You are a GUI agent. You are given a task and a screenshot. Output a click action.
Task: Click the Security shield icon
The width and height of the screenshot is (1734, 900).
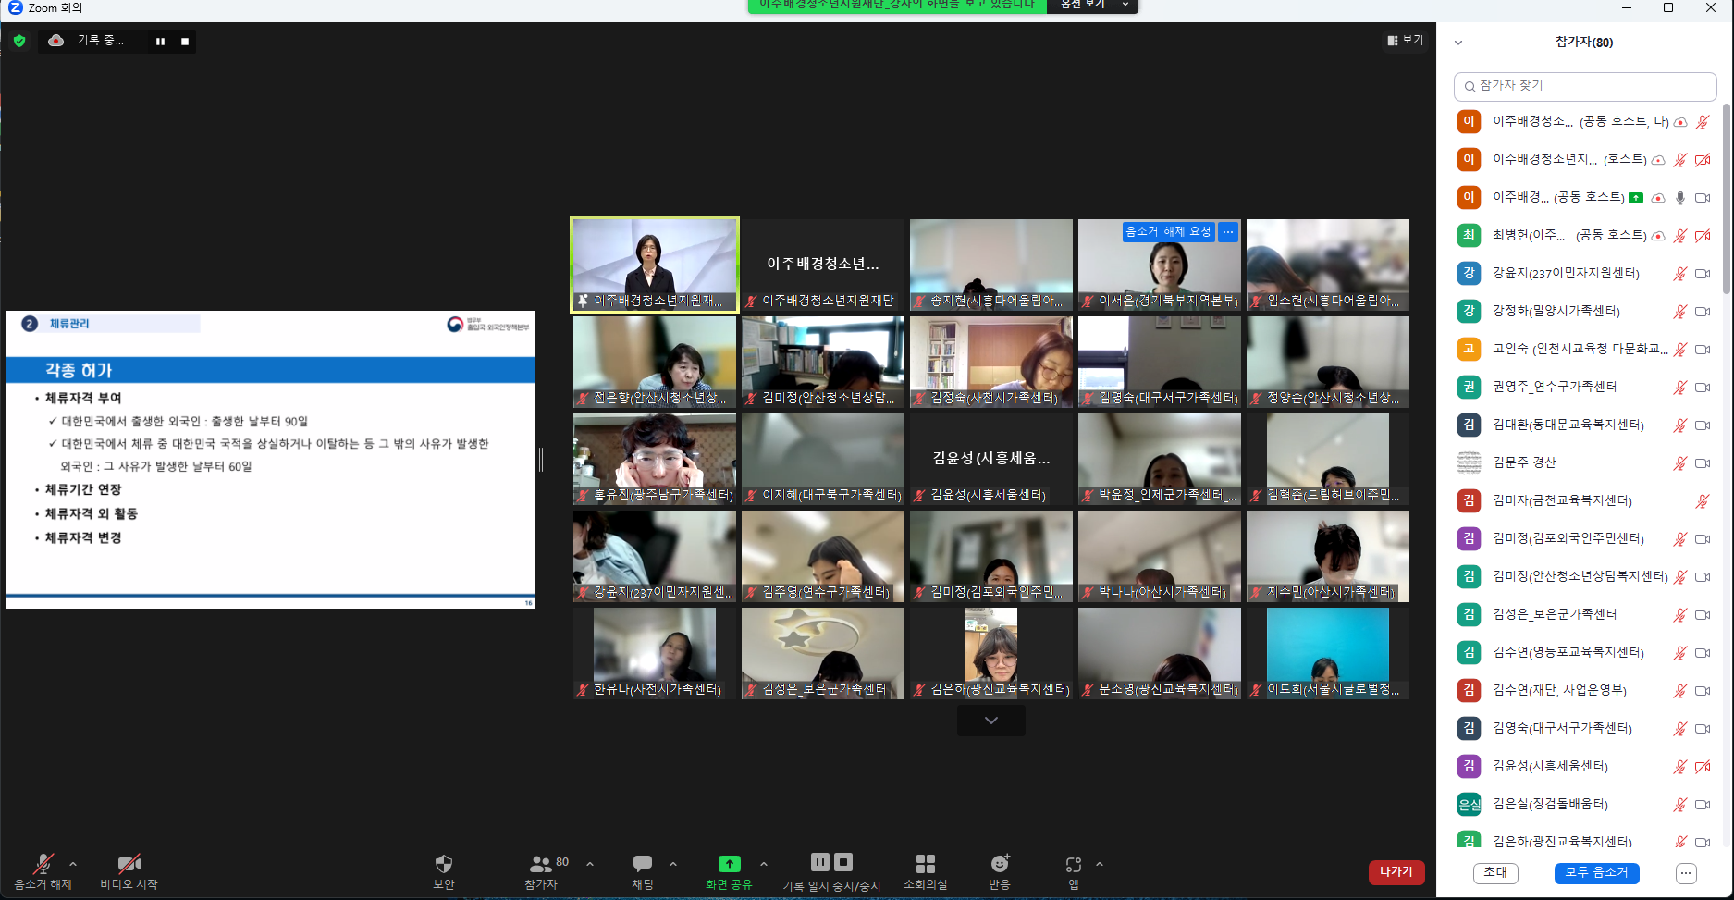[444, 864]
